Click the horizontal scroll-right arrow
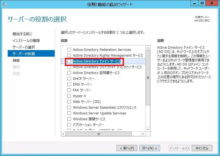This screenshot has height=156, width=220. tap(143, 134)
